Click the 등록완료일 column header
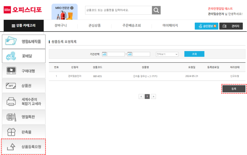Screen dimensions: 247x155 click(x=213, y=67)
